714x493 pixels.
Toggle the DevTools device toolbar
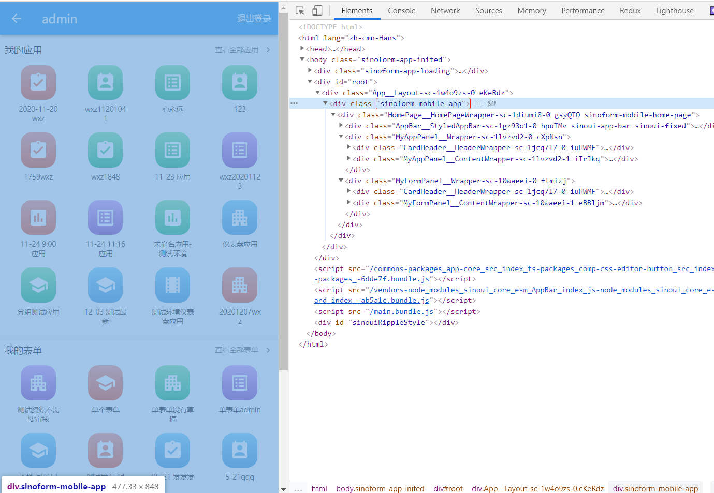click(x=317, y=10)
